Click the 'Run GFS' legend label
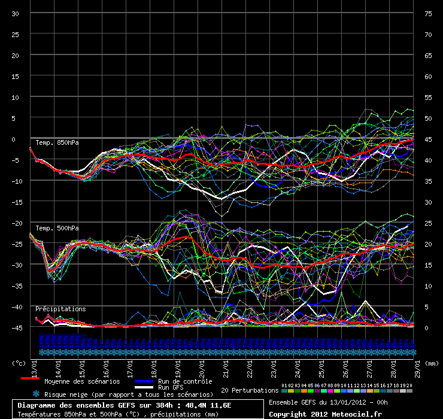Viewport: 443px width, 419px height. 171,387
